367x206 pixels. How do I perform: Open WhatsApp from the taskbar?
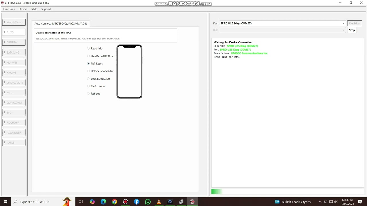point(148,202)
